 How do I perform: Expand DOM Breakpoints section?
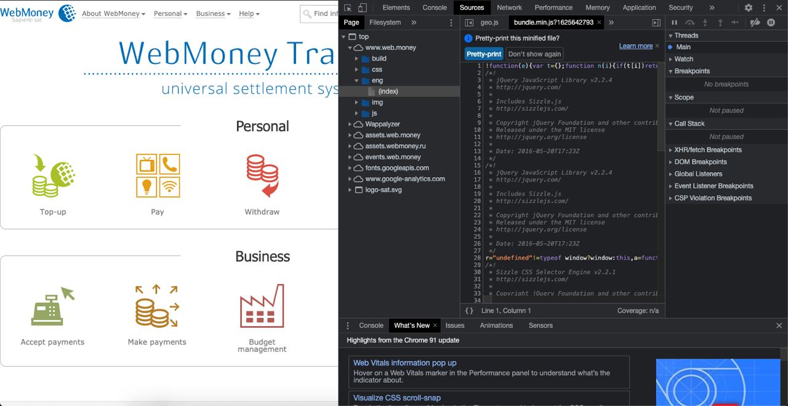670,162
